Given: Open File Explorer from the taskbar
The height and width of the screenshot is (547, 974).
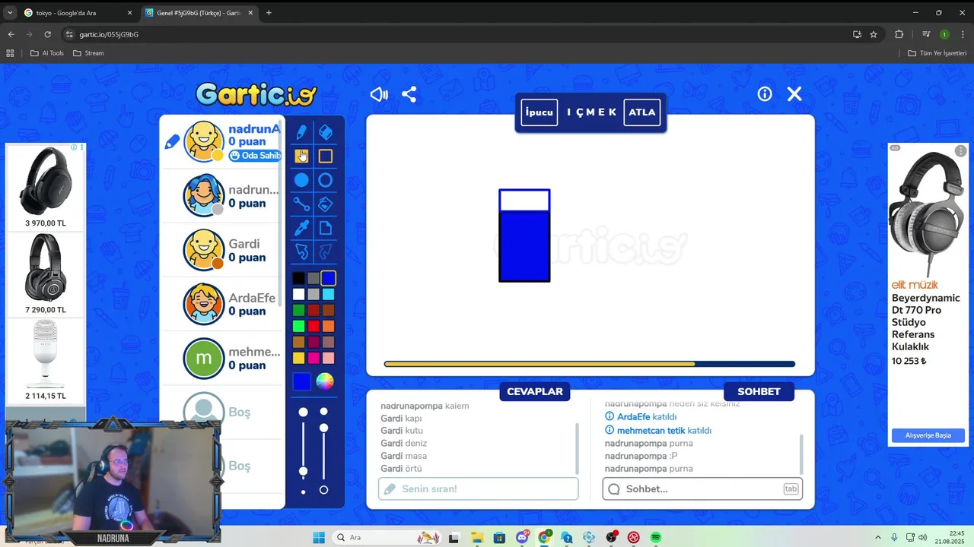Looking at the screenshot, I should coord(477,537).
